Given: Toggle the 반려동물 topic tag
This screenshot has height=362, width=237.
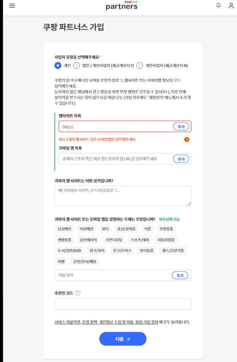Looking at the screenshot, I should point(146,250).
